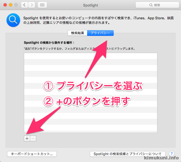Click the minus button to remove a location
Screen dimensions: 181x162
(33, 138)
